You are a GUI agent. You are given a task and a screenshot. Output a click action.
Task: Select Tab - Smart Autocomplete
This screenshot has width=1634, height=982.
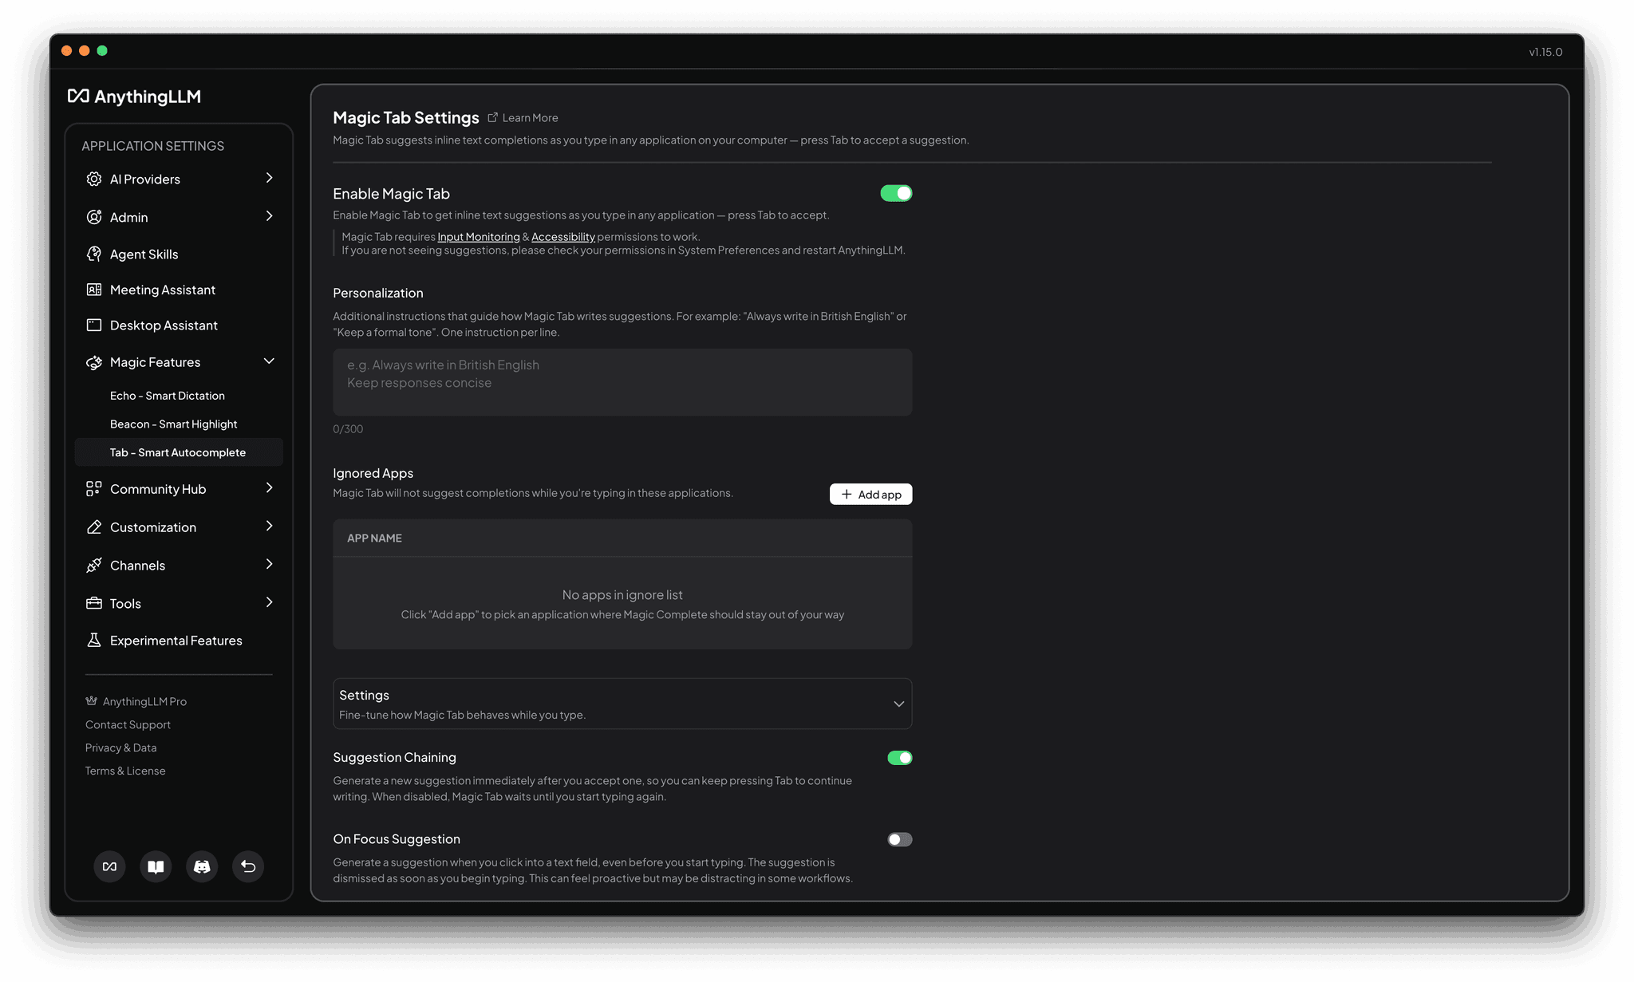pyautogui.click(x=178, y=452)
